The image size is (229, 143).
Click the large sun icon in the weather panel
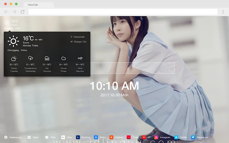tap(13, 41)
